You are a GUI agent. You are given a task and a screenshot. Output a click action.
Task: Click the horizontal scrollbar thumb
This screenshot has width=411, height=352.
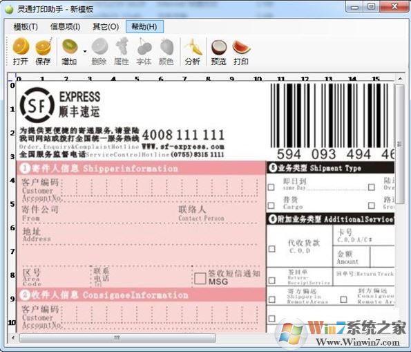[117, 337]
